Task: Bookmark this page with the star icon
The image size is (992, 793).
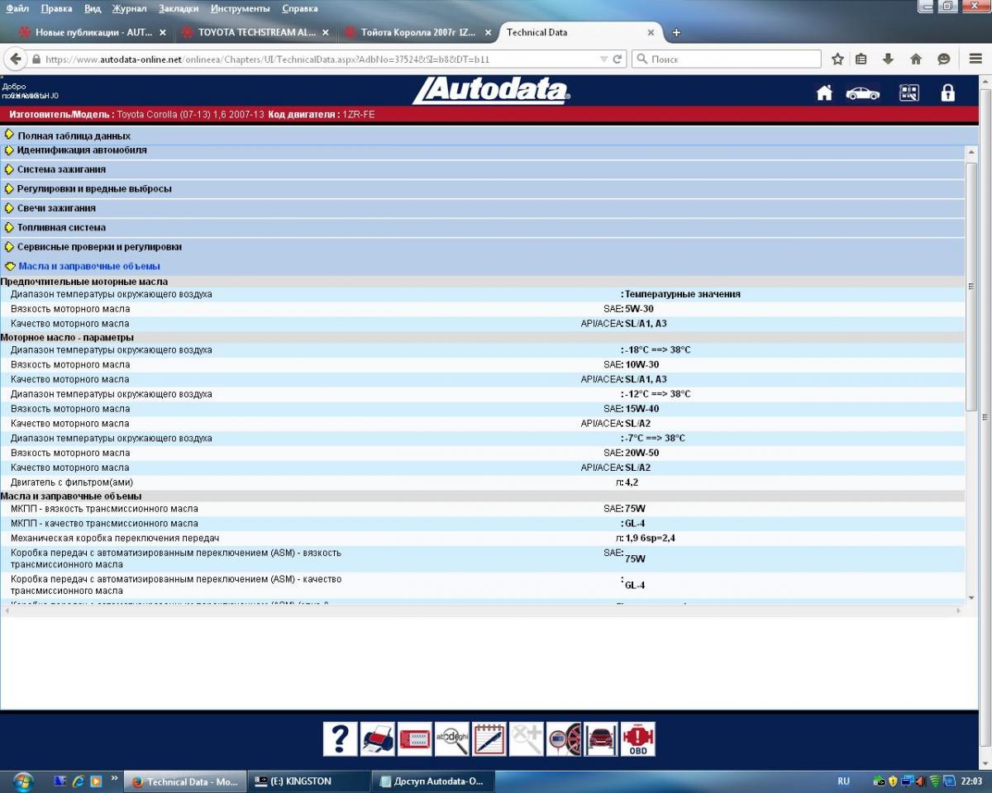Action: pos(837,59)
